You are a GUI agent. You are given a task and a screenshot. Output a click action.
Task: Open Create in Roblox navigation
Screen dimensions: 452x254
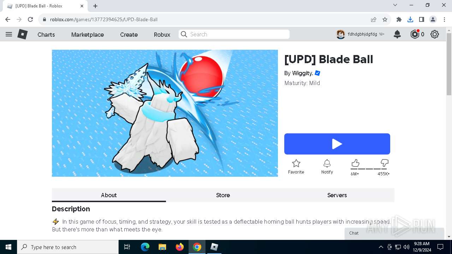tap(129, 35)
